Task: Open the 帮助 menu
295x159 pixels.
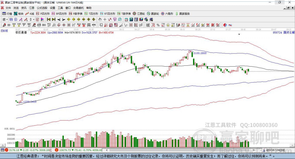Action: pos(89,8)
